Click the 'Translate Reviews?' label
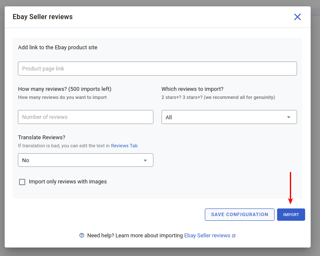The width and height of the screenshot is (320, 256). coord(42,138)
